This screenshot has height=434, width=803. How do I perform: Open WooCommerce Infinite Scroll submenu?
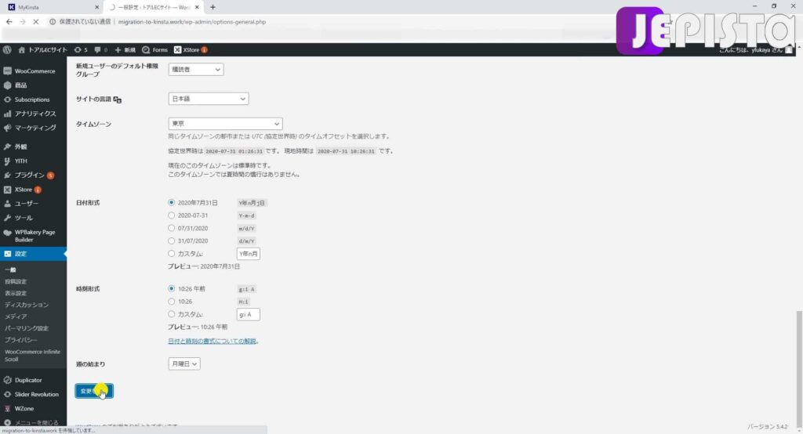tap(32, 356)
